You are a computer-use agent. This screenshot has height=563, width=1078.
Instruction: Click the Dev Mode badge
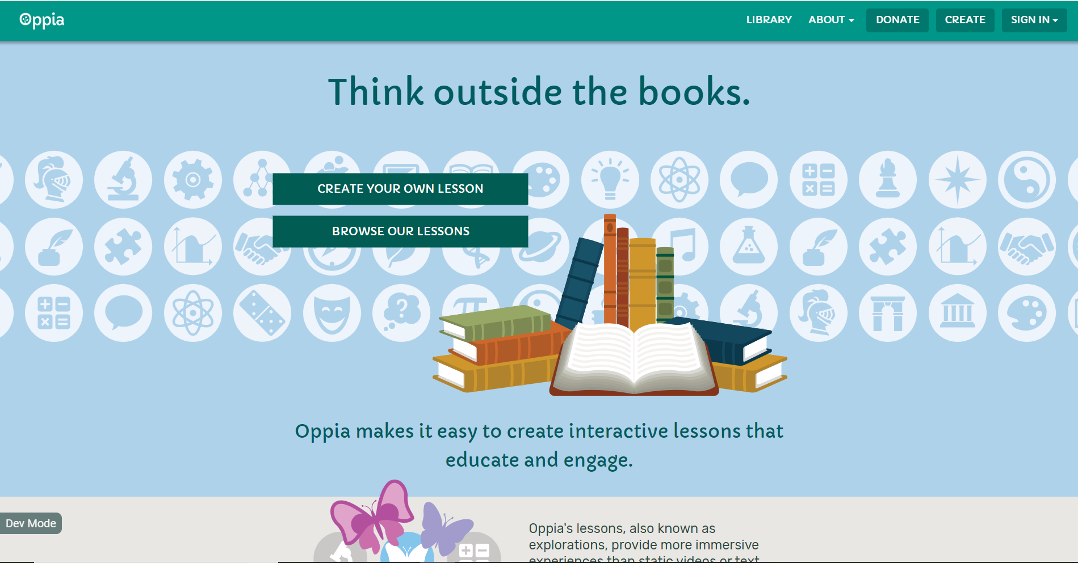pyautogui.click(x=31, y=523)
